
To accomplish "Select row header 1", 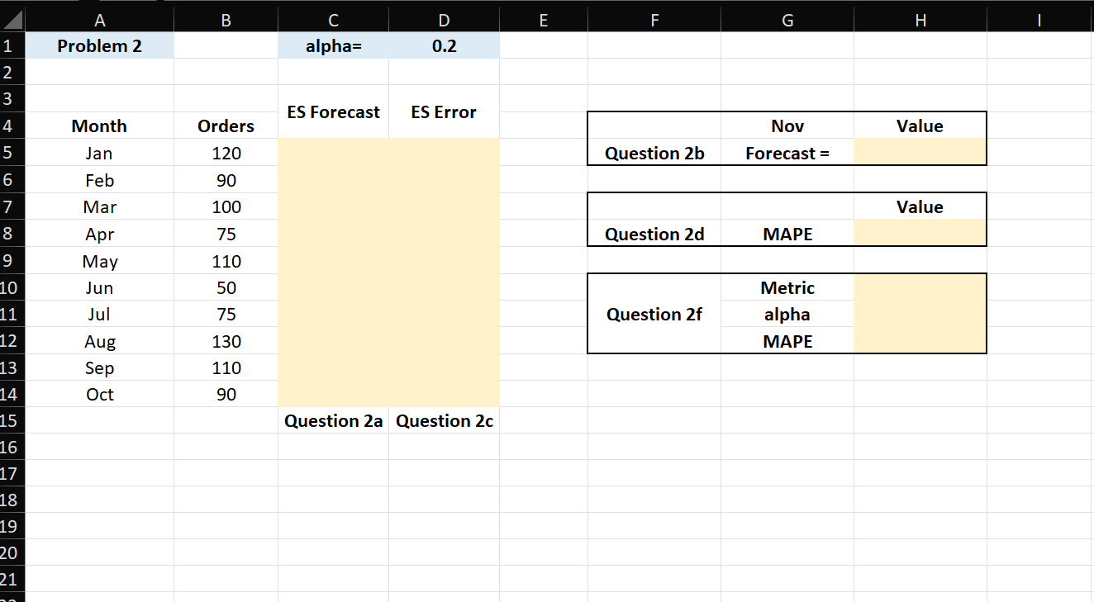I will [x=12, y=45].
